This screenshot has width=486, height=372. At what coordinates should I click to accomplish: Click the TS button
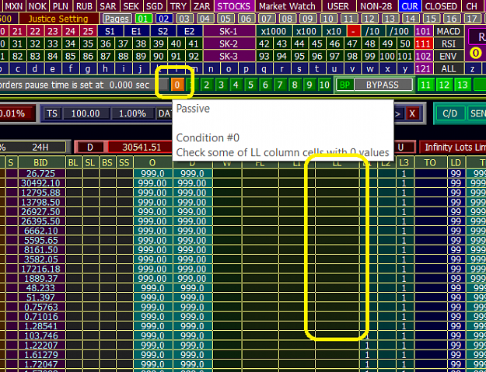click(52, 113)
